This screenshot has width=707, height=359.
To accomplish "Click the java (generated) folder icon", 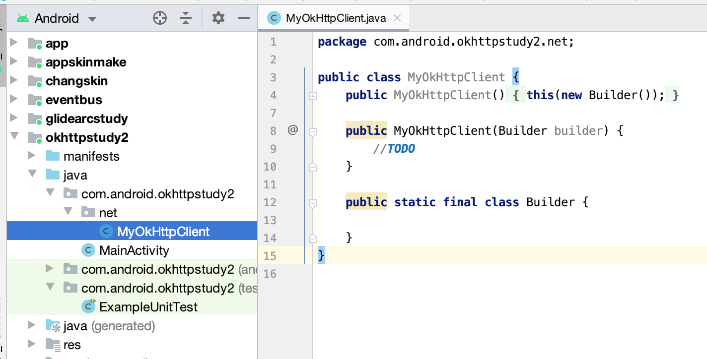I will point(53,326).
